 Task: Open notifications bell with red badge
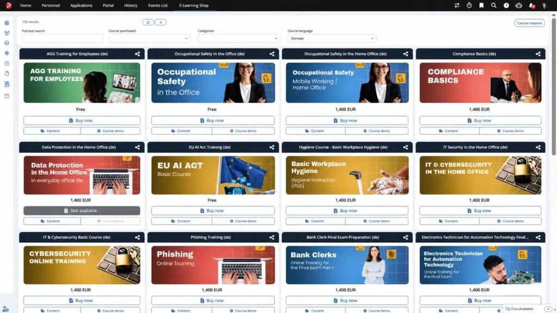(532, 5)
